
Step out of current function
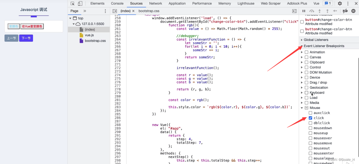click(327, 11)
